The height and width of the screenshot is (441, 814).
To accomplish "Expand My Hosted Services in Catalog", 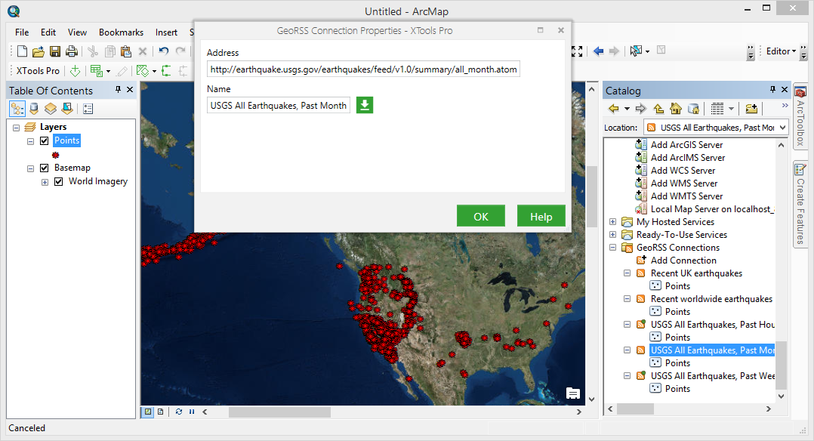I will [612, 222].
